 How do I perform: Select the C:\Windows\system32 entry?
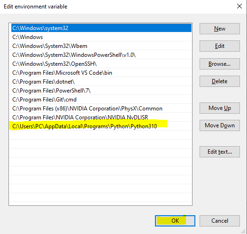click(x=101, y=28)
